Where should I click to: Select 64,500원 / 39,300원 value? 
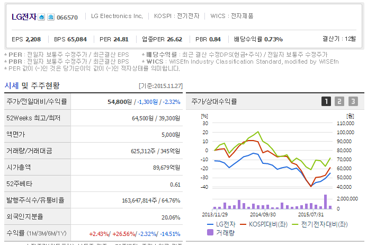click(156, 118)
